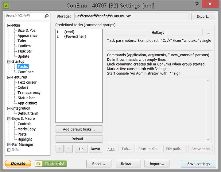Open the Mark/Copy settings page
Image resolution: width=221 pixels, height=172 pixels.
tap(26, 129)
